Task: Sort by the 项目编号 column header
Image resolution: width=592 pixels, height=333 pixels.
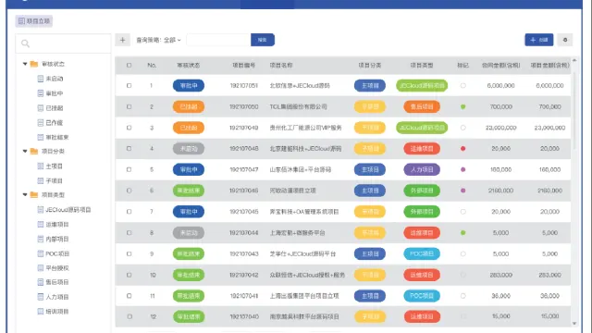Action: coord(244,66)
